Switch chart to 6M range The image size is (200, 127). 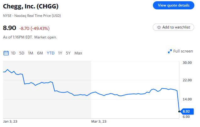40,53
